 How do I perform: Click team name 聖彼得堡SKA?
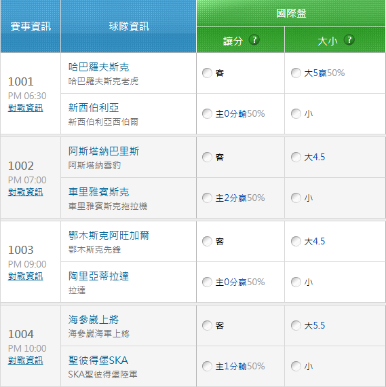98,361
